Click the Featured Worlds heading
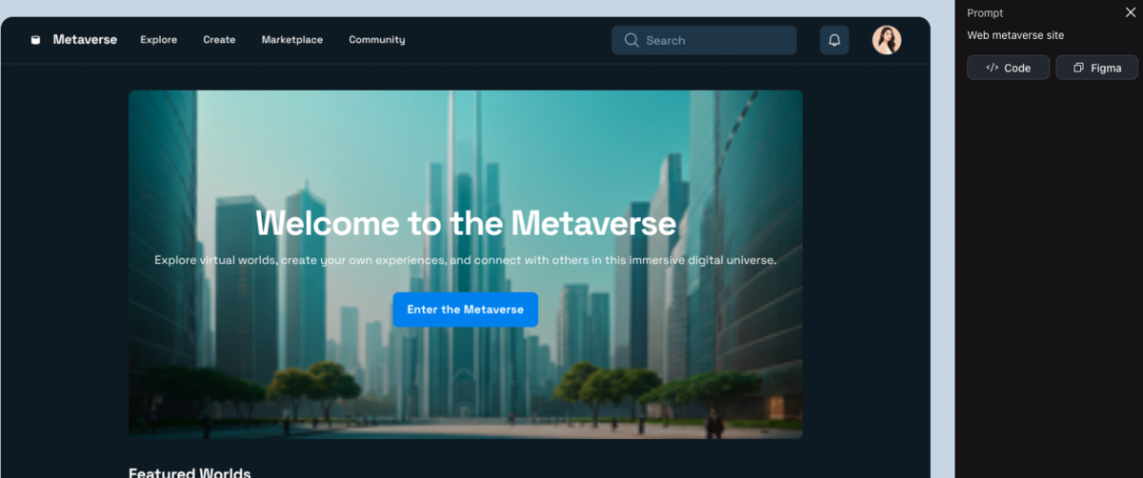Image resolution: width=1143 pixels, height=478 pixels. tap(190, 472)
